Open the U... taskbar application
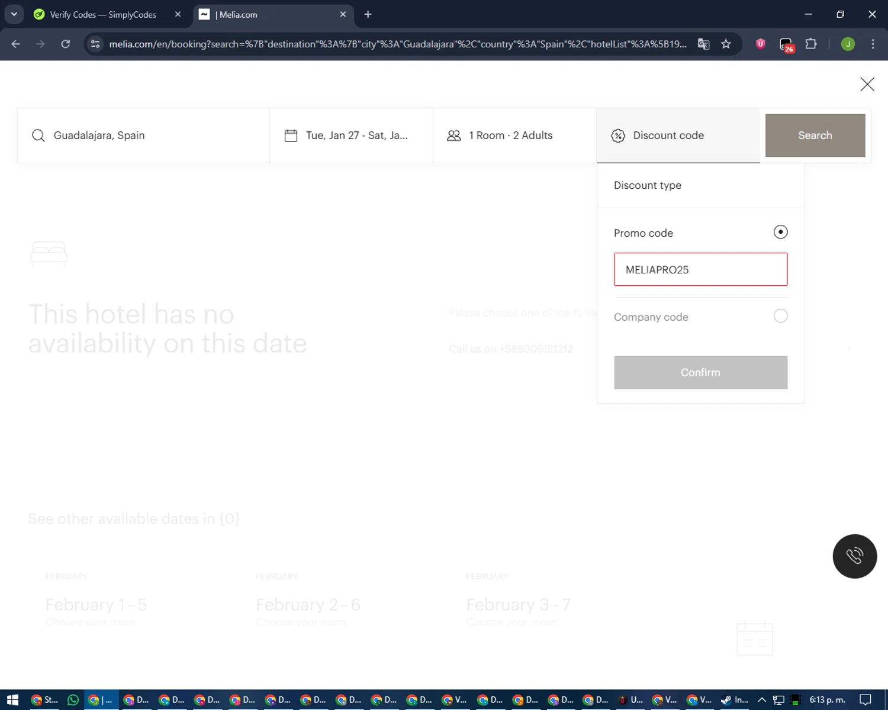The width and height of the screenshot is (888, 710). tap(630, 700)
